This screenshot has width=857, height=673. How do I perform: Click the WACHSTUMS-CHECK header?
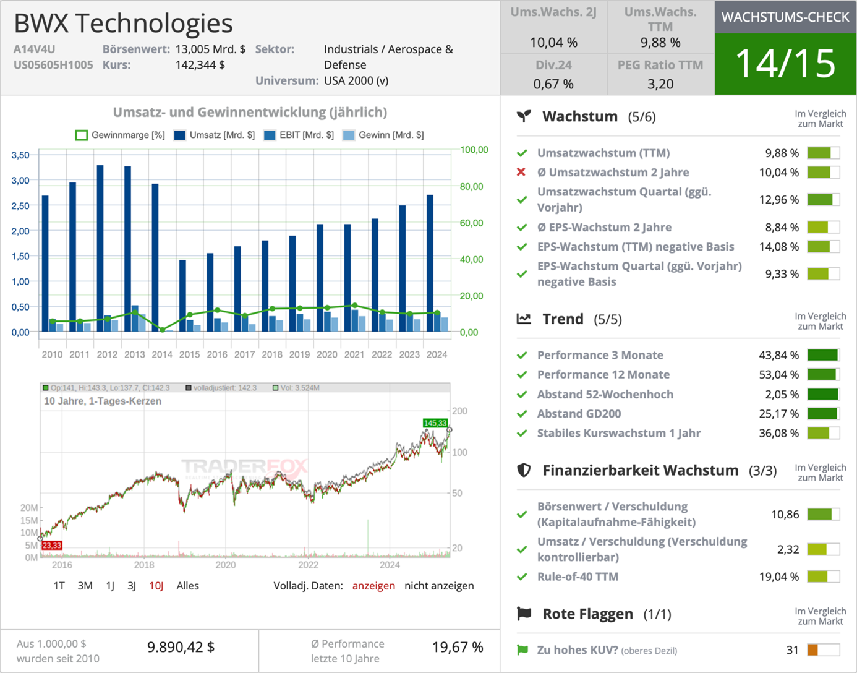[x=785, y=17]
